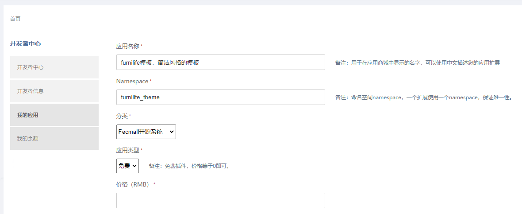
Task: Click the blue 开发者中心 sidebar heading
Action: pos(25,43)
